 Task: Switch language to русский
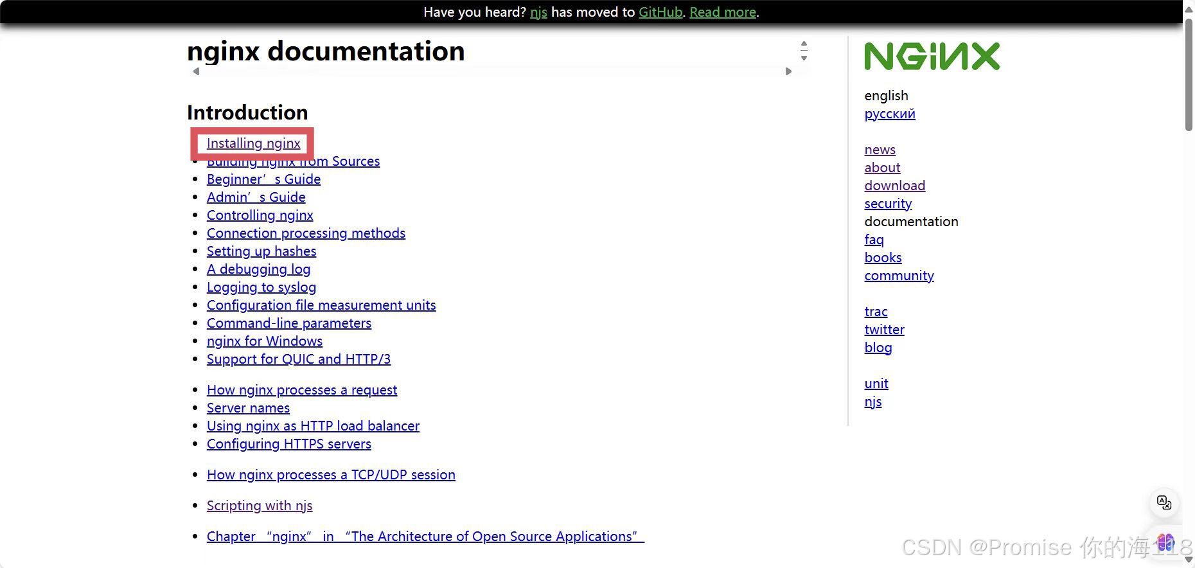coord(890,114)
